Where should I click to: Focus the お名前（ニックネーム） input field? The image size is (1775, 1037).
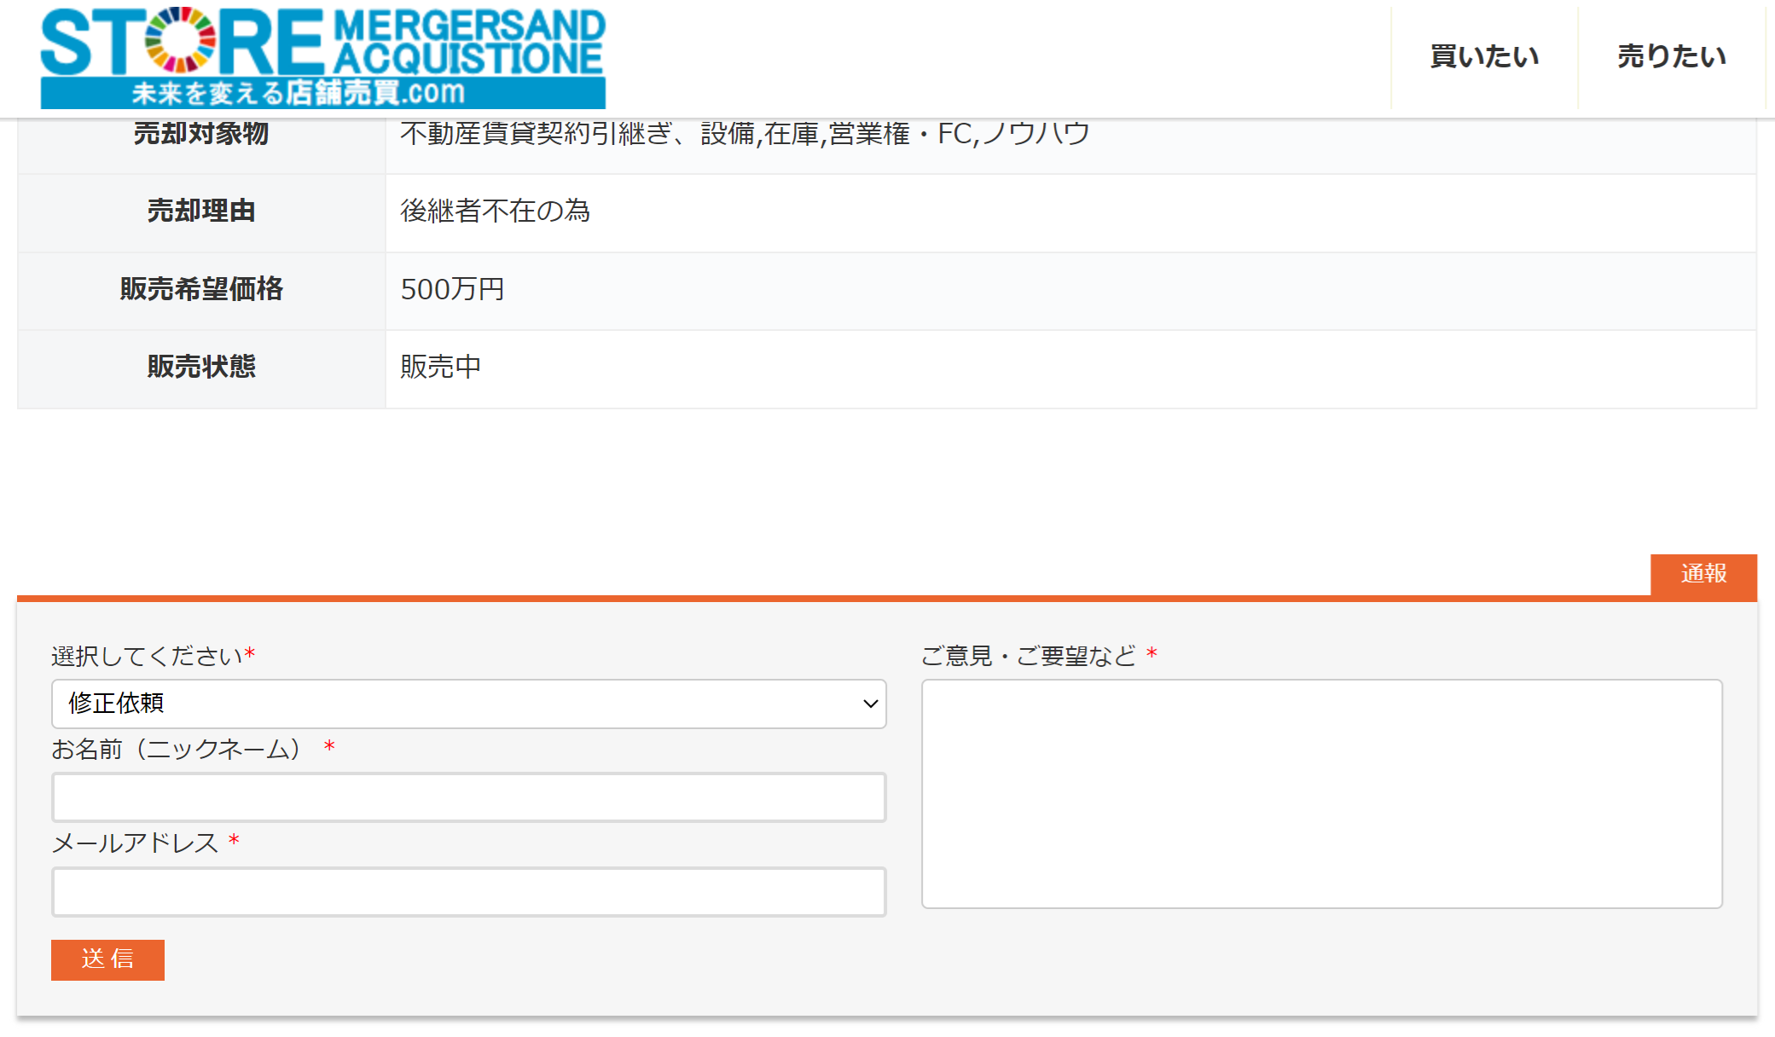click(x=468, y=797)
